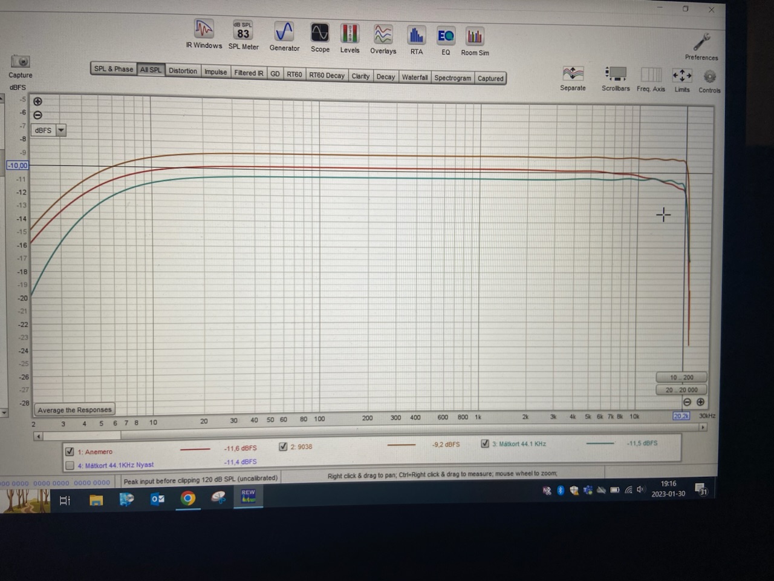Image resolution: width=774 pixels, height=581 pixels.
Task: Open the Scope tool
Action: click(x=320, y=37)
